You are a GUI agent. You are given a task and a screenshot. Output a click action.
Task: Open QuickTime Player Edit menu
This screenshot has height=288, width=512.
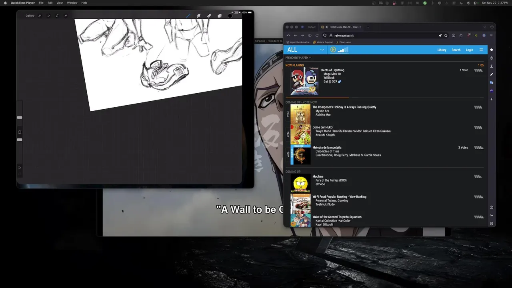50,3
